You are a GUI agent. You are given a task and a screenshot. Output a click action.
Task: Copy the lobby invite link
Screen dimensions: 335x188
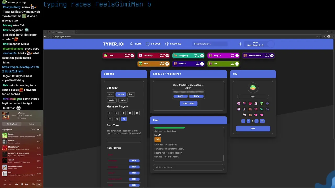pyautogui.click(x=181, y=96)
